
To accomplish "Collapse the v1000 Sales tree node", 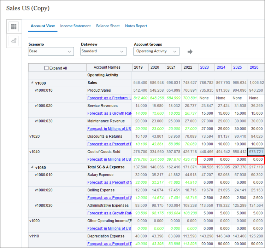I will click(x=31, y=83).
